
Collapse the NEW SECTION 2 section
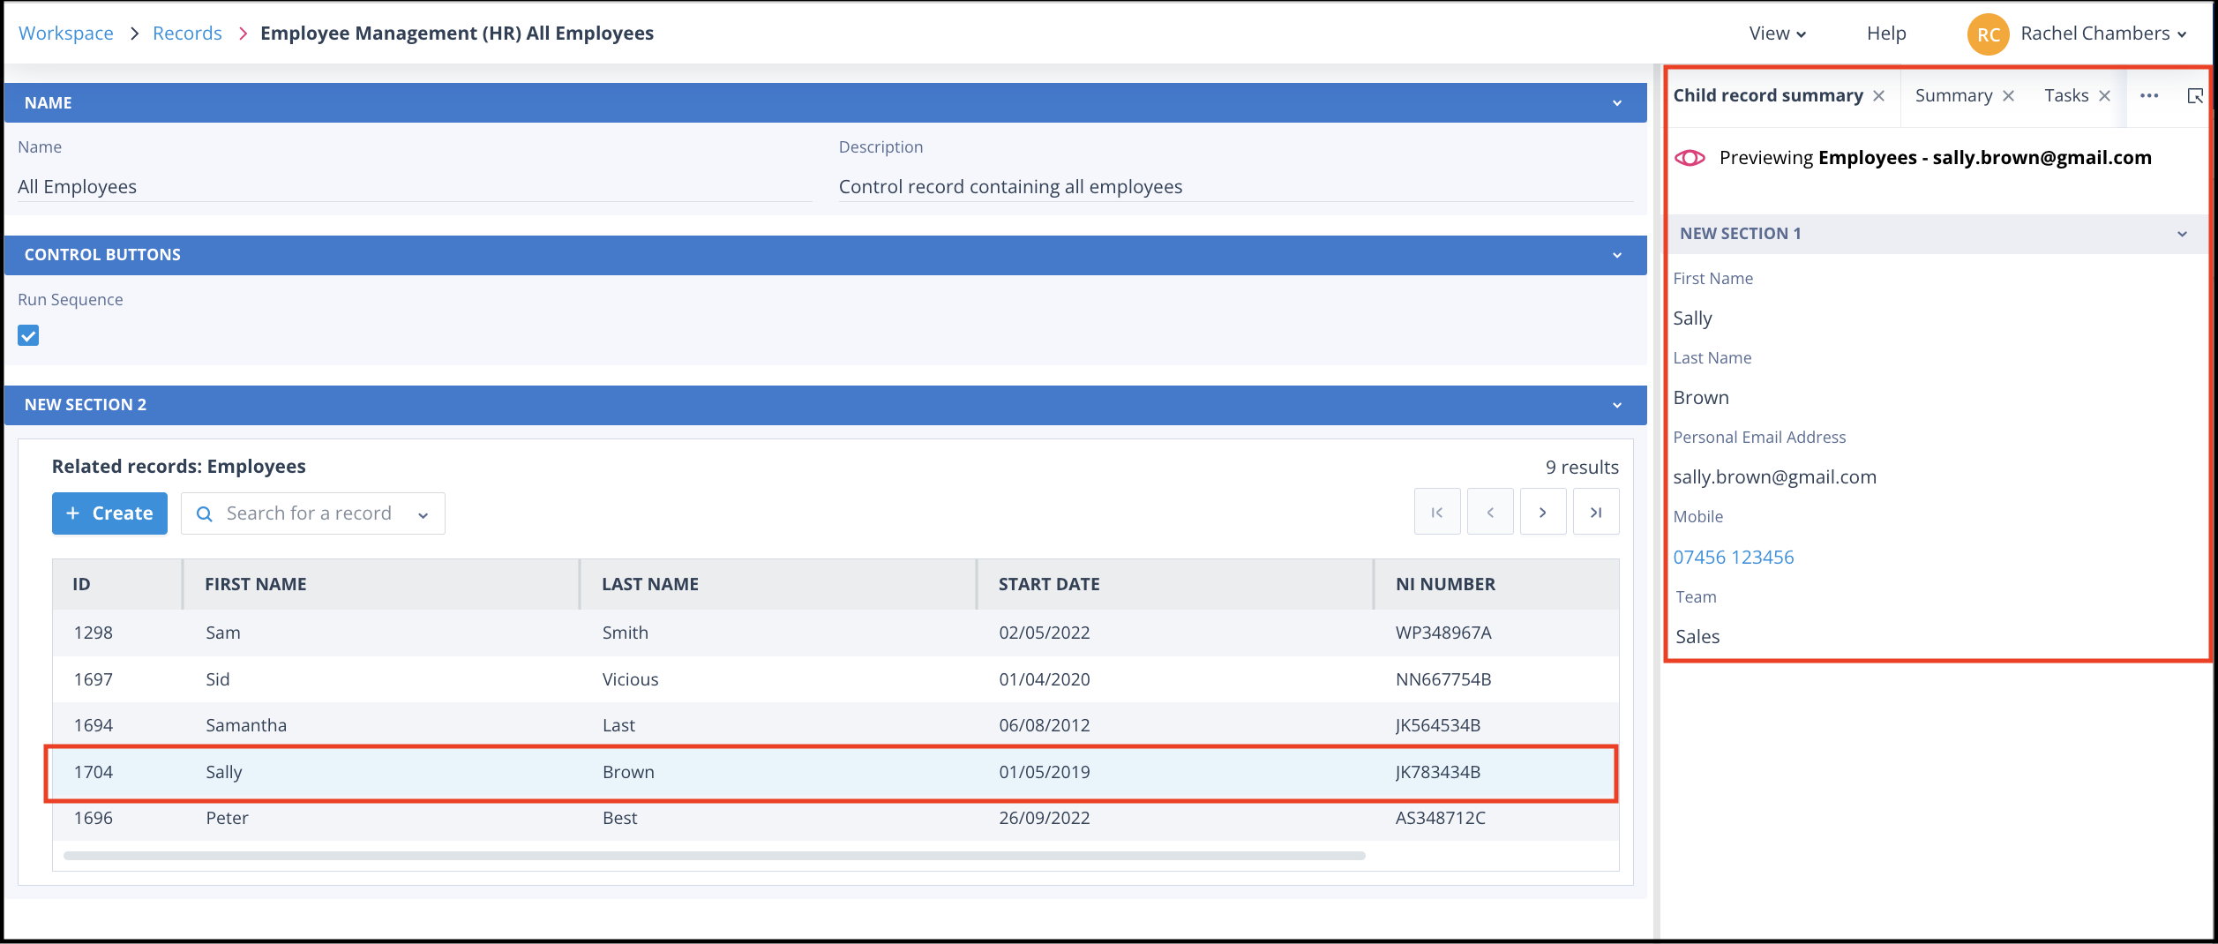(1617, 405)
